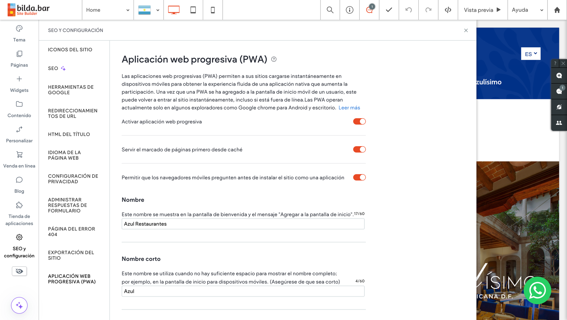
Task: Select the SEO menu item
Action: 57,68
